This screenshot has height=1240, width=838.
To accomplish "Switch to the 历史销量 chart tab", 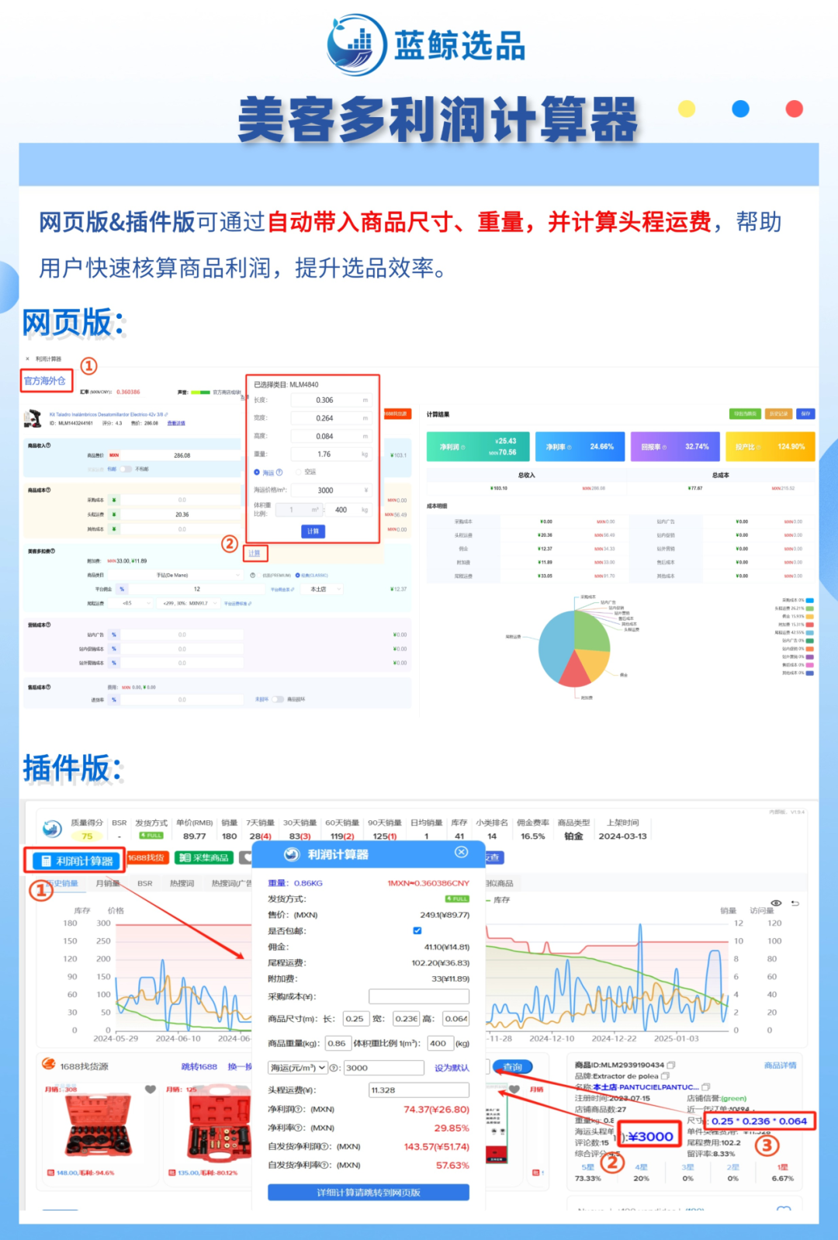I will coord(62,883).
